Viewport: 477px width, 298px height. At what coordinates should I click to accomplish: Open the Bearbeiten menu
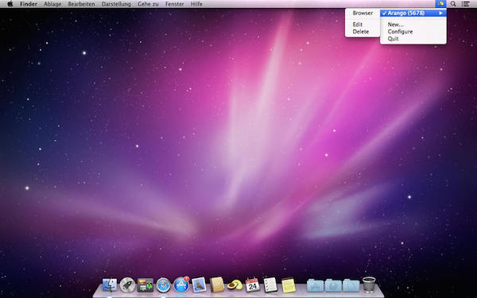click(x=81, y=4)
